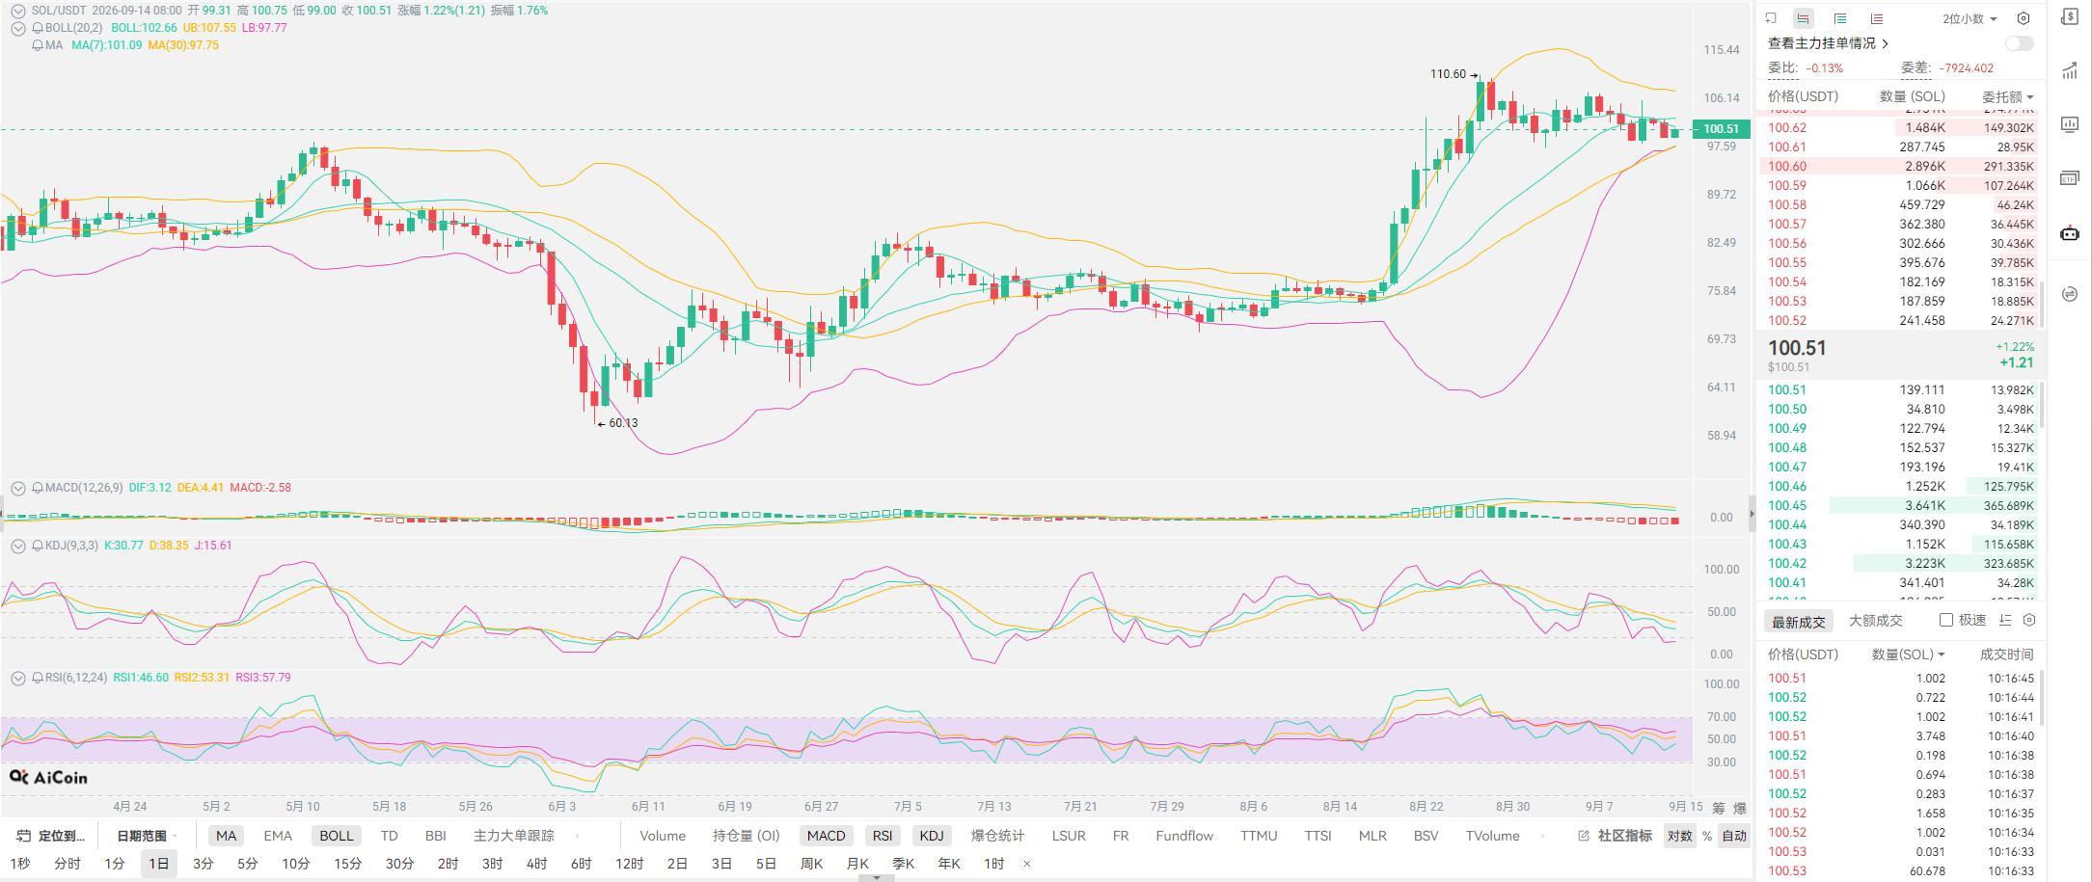Image resolution: width=2092 pixels, height=882 pixels.
Task: Open the 数量(SOL) dropdown in recent trades
Action: [x=1908, y=655]
